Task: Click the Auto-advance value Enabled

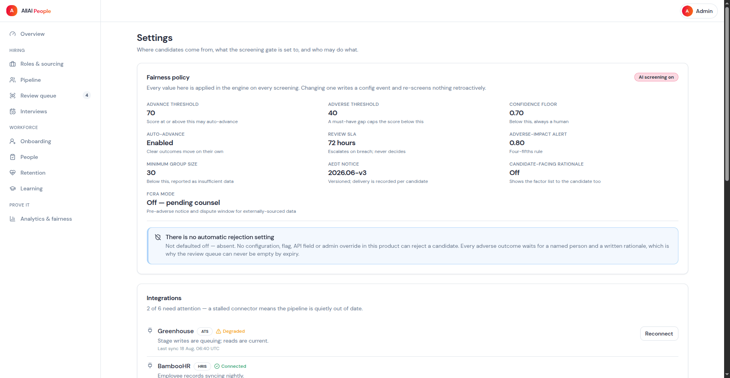Action: [x=160, y=143]
